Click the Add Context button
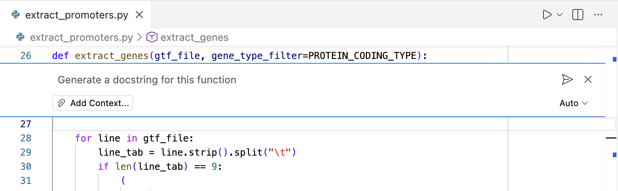618x191 pixels. tap(93, 103)
